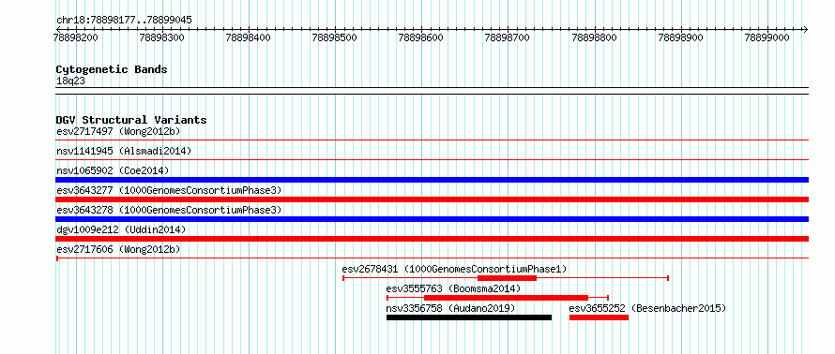
Task: Click the Cytogenetic Bands track title
Action: coord(112,69)
